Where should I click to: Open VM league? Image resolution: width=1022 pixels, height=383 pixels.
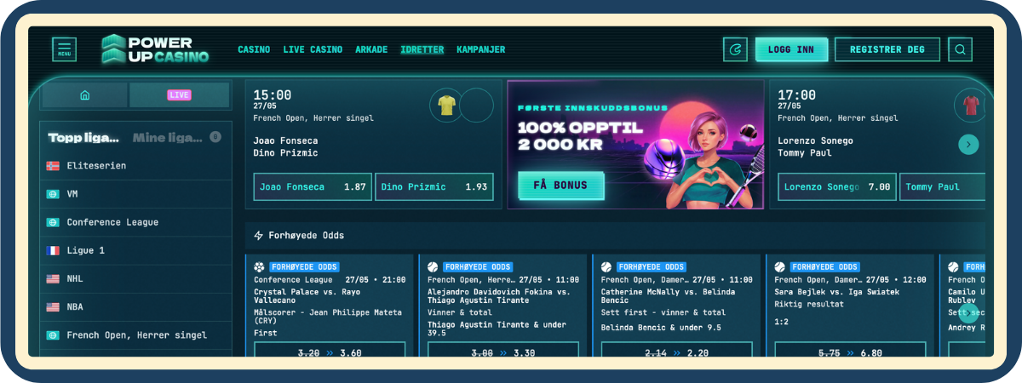135,194
